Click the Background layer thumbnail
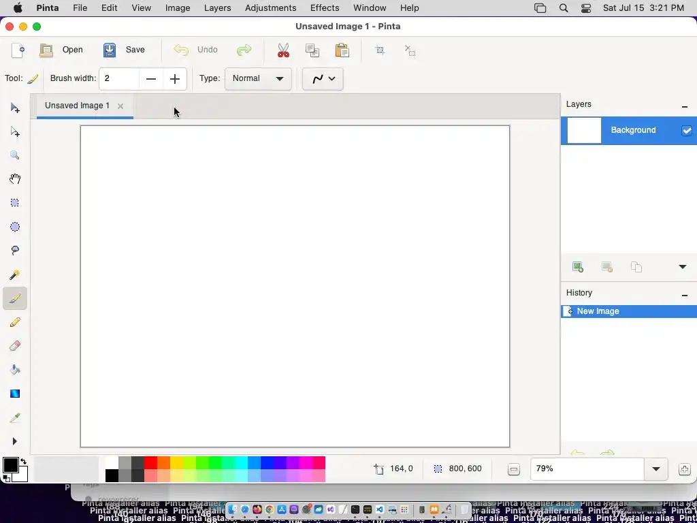Viewport: 697px width, 523px height. 584,130
